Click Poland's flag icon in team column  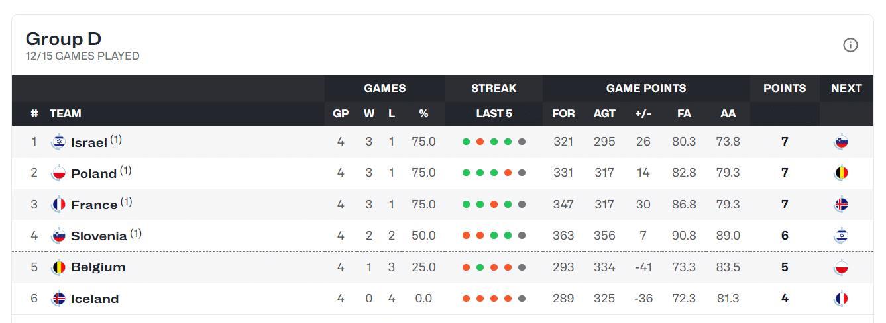click(58, 173)
